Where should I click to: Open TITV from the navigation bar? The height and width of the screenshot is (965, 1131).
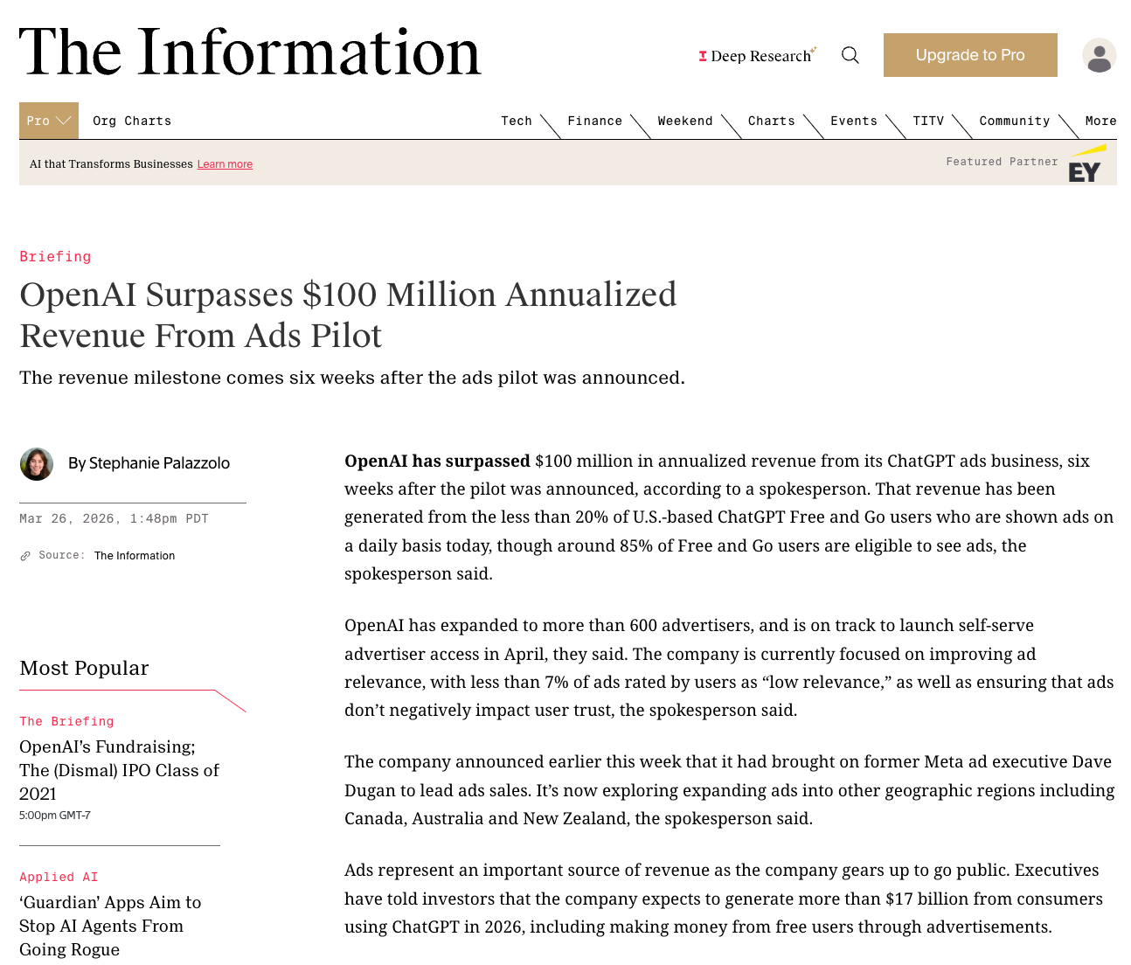(x=927, y=121)
